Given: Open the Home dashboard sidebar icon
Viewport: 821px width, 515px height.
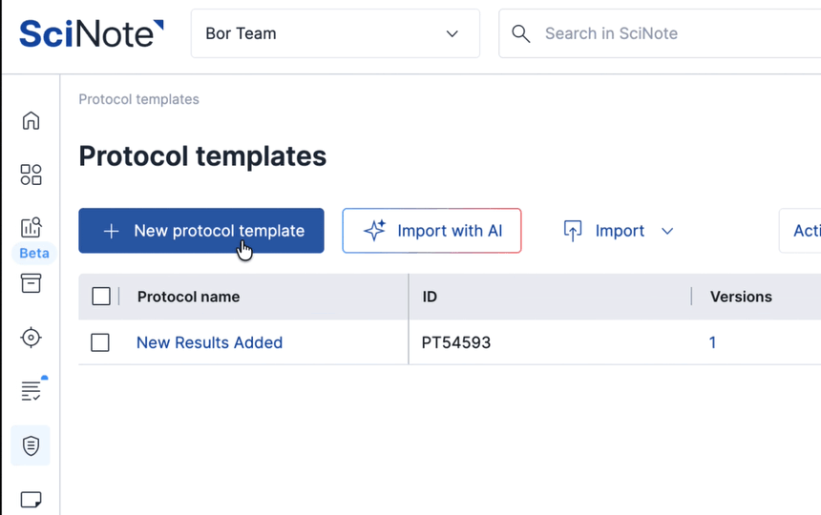Looking at the screenshot, I should pyautogui.click(x=32, y=121).
